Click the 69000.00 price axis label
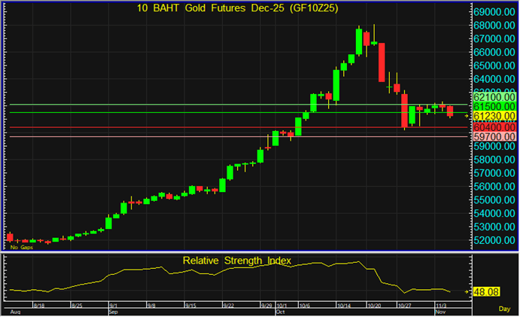The image size is (520, 317). coord(494,13)
